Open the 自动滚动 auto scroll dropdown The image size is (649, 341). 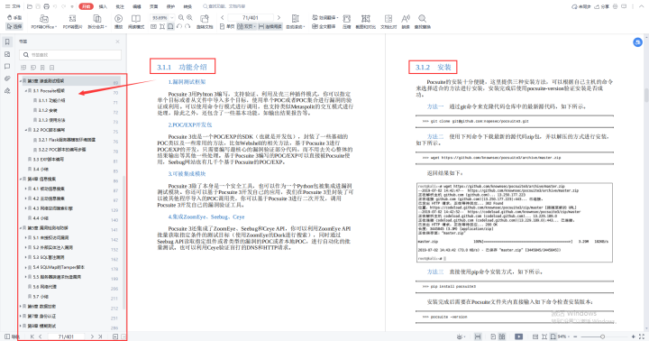pyautogui.click(x=296, y=22)
